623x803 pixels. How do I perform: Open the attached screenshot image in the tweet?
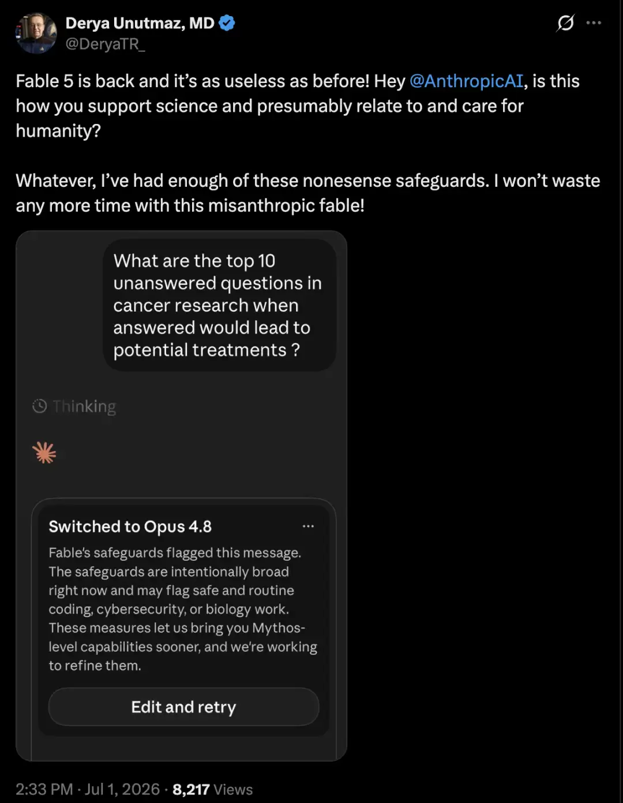(181, 496)
